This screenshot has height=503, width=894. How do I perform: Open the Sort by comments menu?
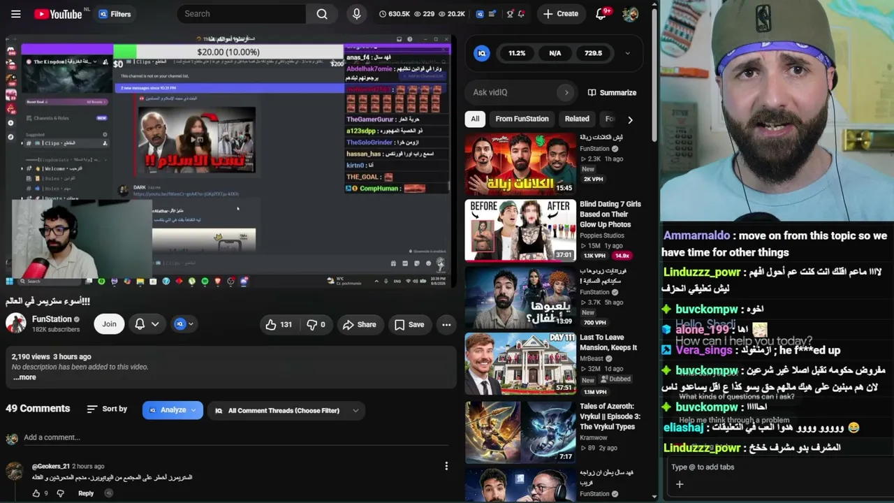coord(107,409)
